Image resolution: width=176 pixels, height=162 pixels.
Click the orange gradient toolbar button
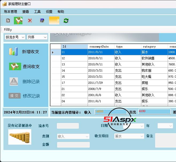pyautogui.click(x=54, y=21)
